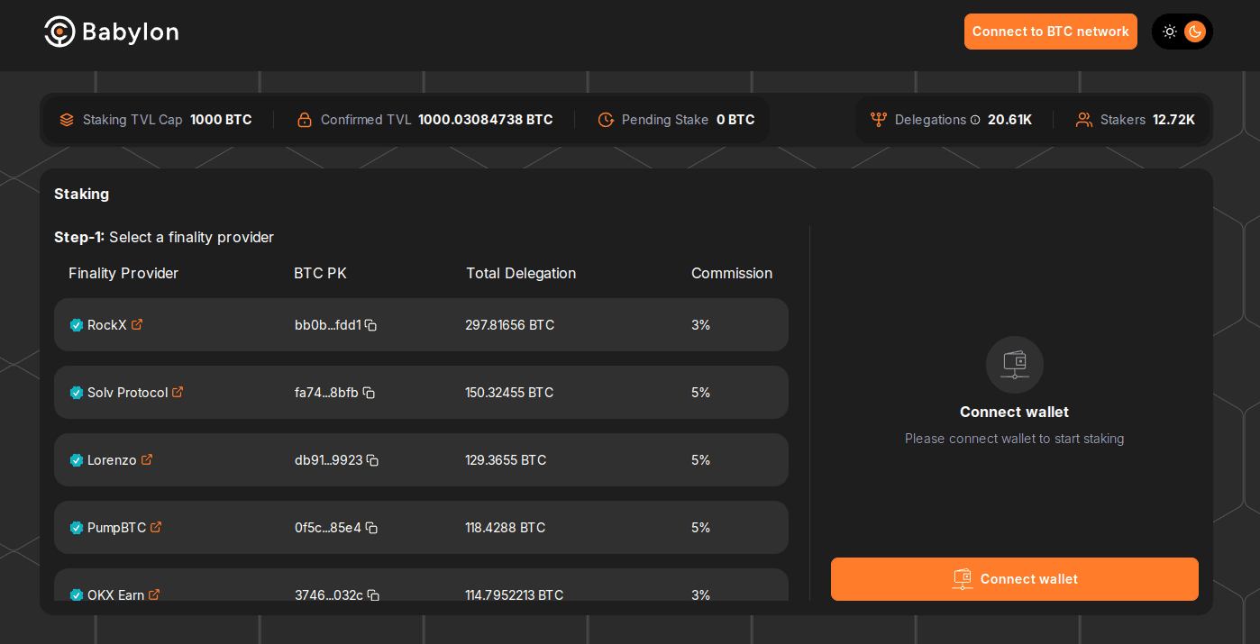
Task: Click the wallet icon above Connect wallet heading
Action: [1015, 365]
